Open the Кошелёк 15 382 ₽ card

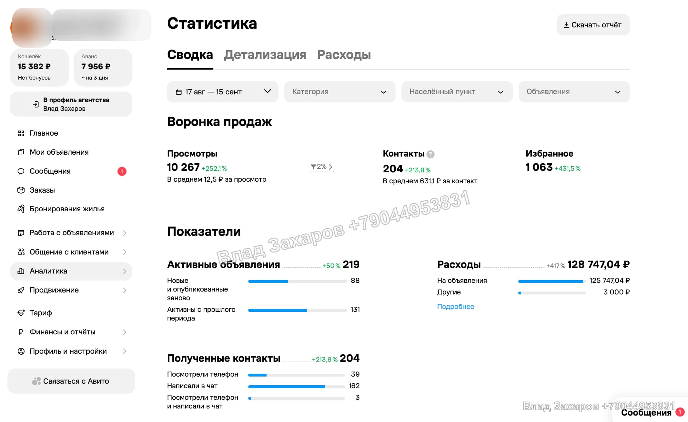coord(40,67)
